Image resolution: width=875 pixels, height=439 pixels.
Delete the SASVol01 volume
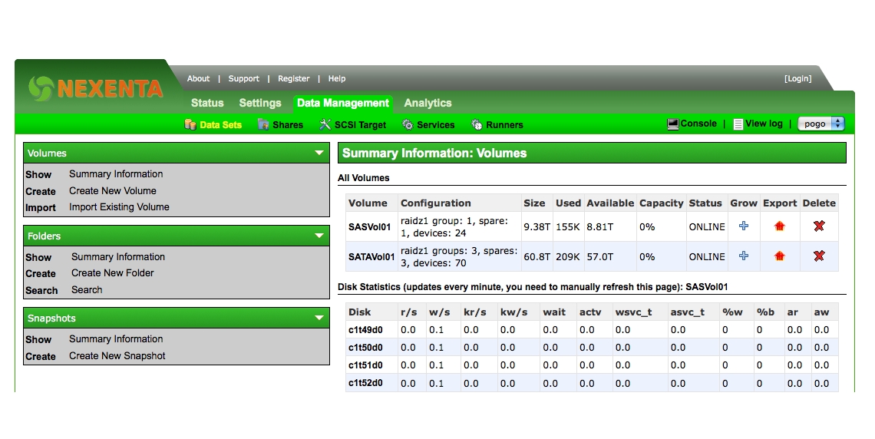819,226
